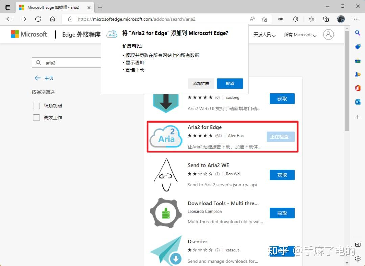The width and height of the screenshot is (365, 266).
Task: Click the lock site info icon
Action: tap(70, 19)
